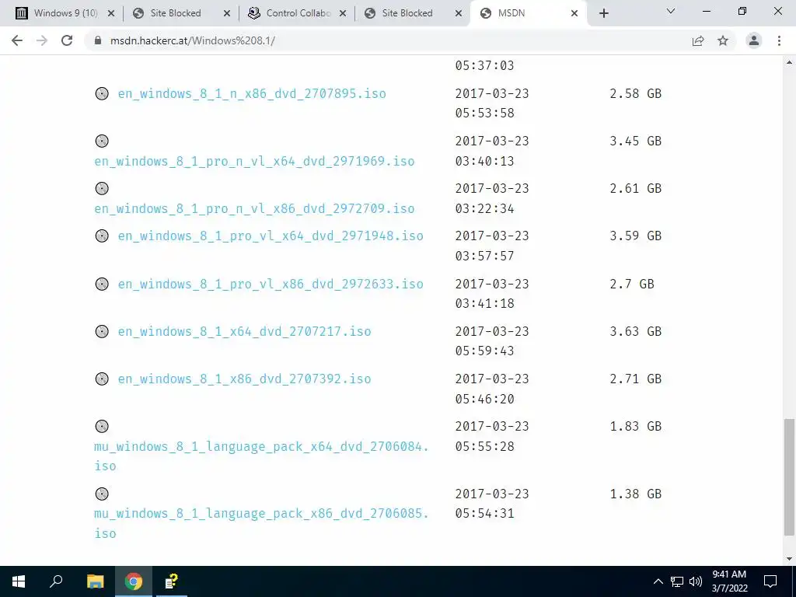Download en_windows_8_1_pro_n_vl_x64_dvd_2971969.iso
The width and height of the screenshot is (796, 597).
(254, 162)
